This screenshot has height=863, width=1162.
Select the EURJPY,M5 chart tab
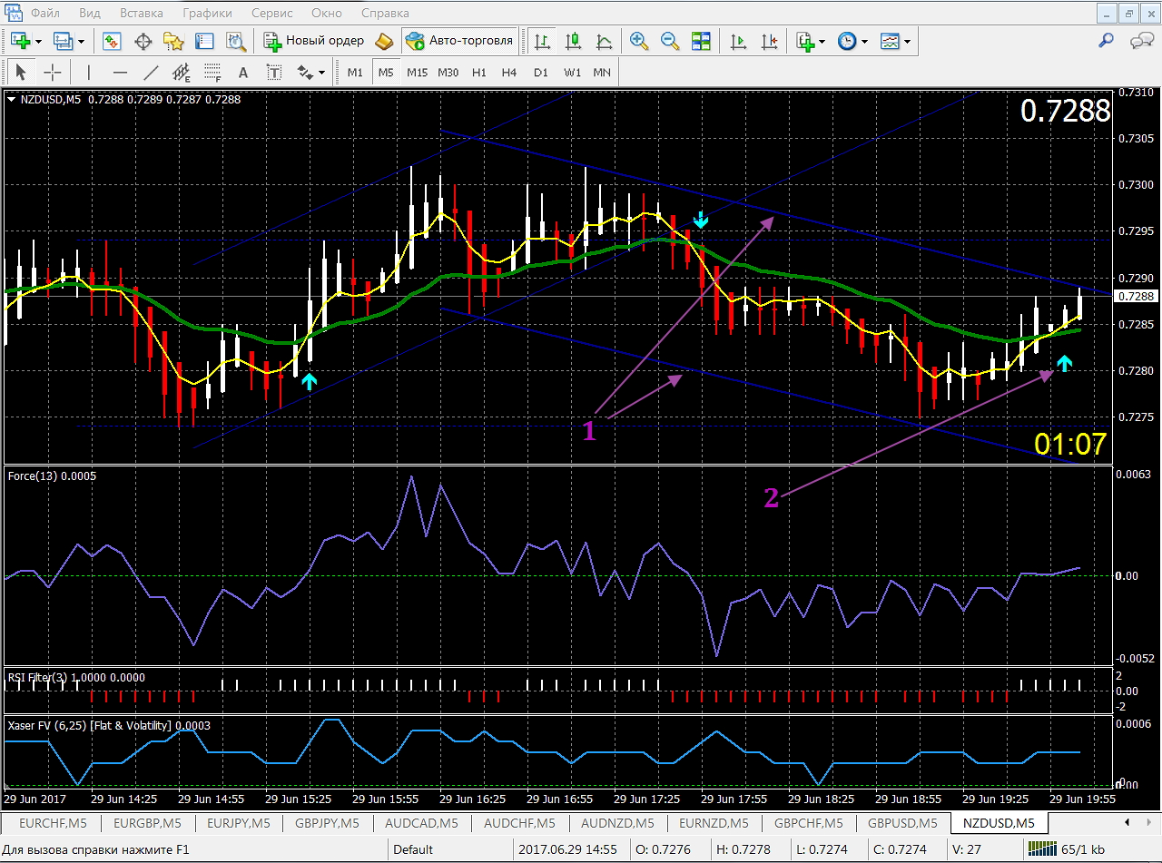[x=238, y=823]
